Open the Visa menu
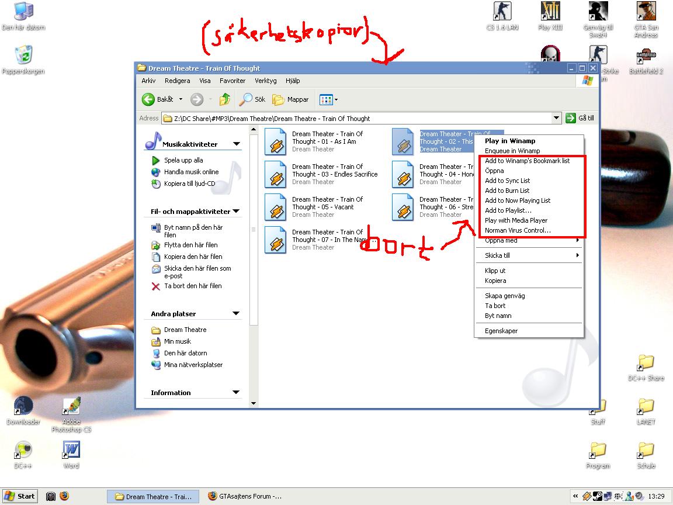This screenshot has height=505, width=673. tap(204, 81)
